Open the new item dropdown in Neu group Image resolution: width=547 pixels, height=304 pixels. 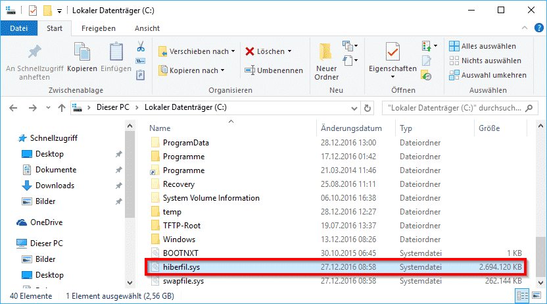[350, 45]
